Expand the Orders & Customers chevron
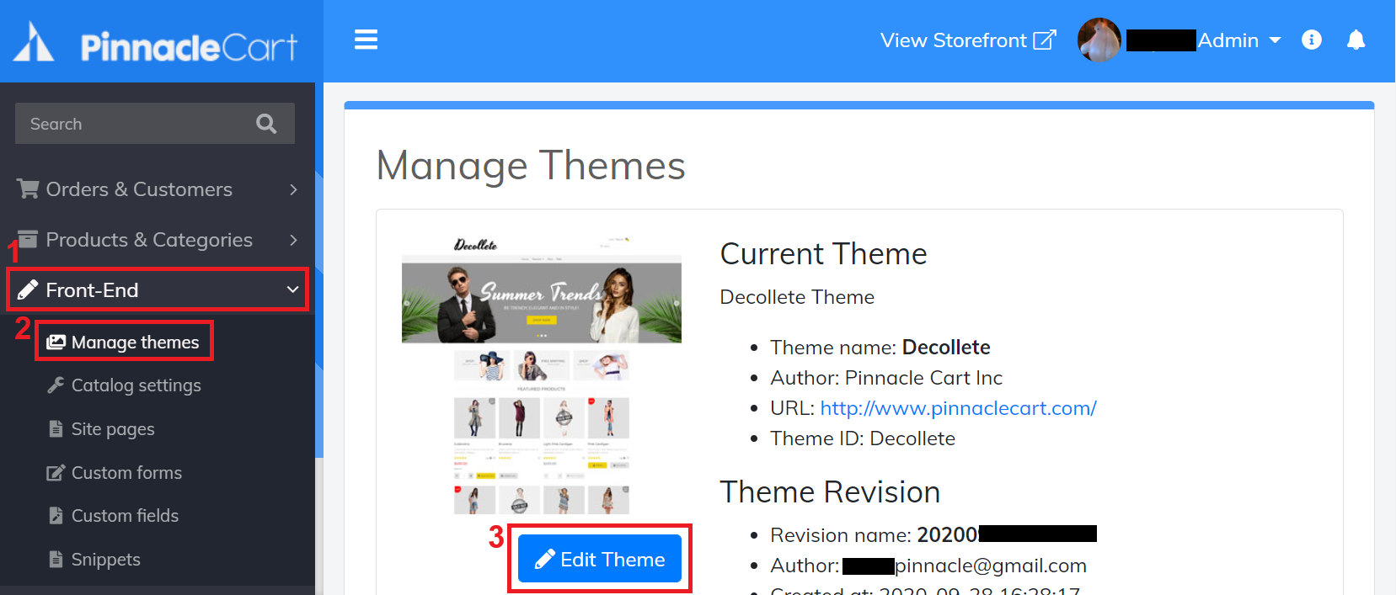 [293, 189]
